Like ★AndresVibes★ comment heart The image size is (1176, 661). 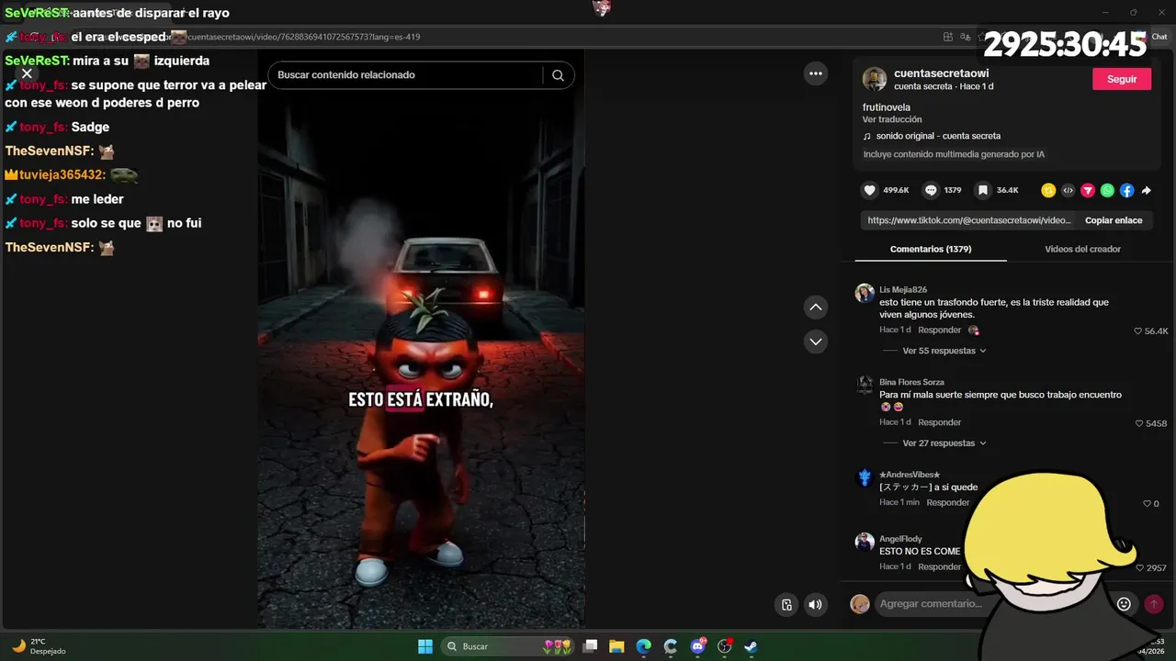tap(1147, 503)
